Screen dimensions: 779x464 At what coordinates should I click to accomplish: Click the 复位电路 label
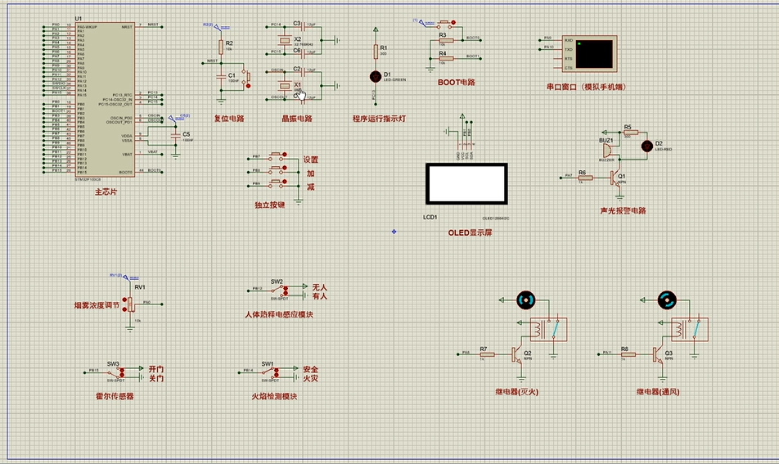[229, 119]
